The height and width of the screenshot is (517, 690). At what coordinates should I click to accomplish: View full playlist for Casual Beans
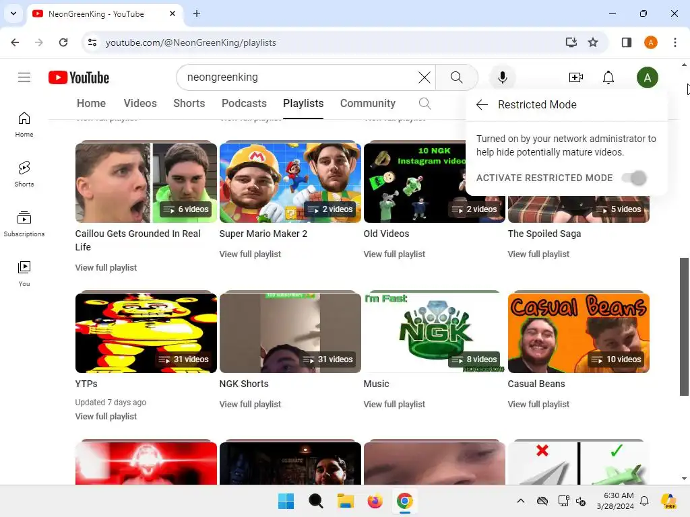pyautogui.click(x=538, y=405)
